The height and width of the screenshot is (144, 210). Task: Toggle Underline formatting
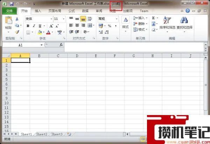[40, 26]
